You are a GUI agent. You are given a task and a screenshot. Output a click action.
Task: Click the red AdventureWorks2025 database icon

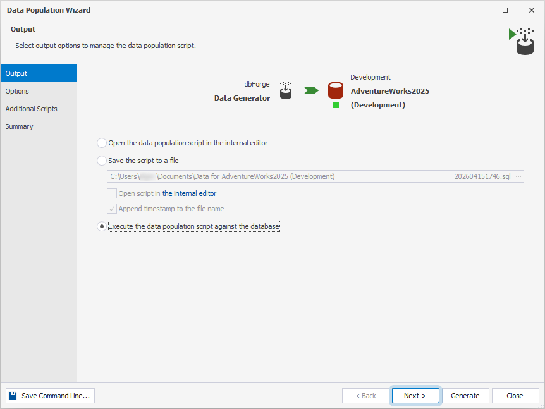click(336, 90)
